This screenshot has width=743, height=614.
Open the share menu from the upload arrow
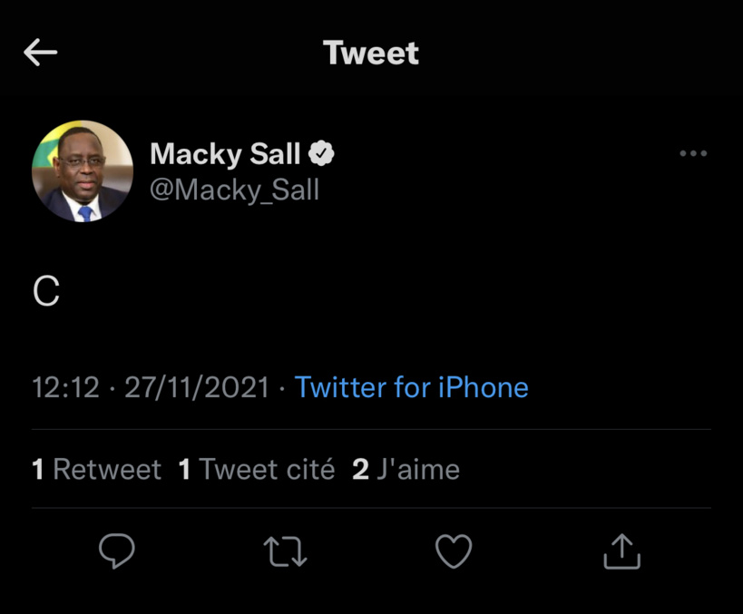(621, 551)
